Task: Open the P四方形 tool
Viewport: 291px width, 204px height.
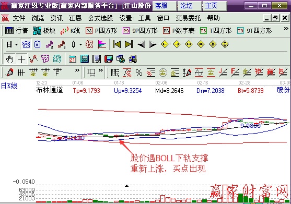Action: tap(101, 31)
